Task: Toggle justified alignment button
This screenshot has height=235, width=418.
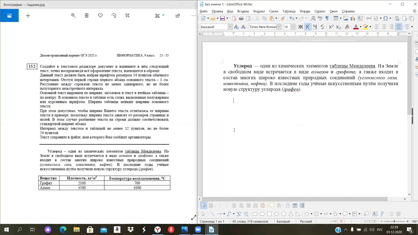Action: pyautogui.click(x=399, y=27)
